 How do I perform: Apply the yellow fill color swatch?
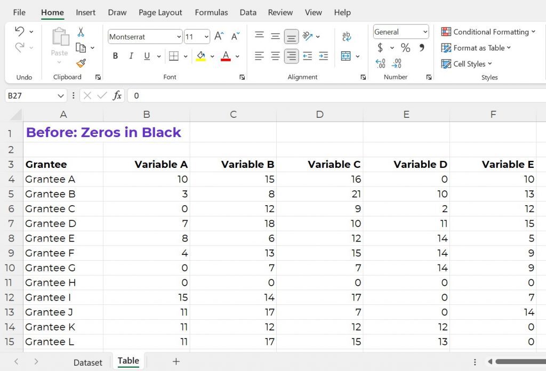[x=201, y=56]
